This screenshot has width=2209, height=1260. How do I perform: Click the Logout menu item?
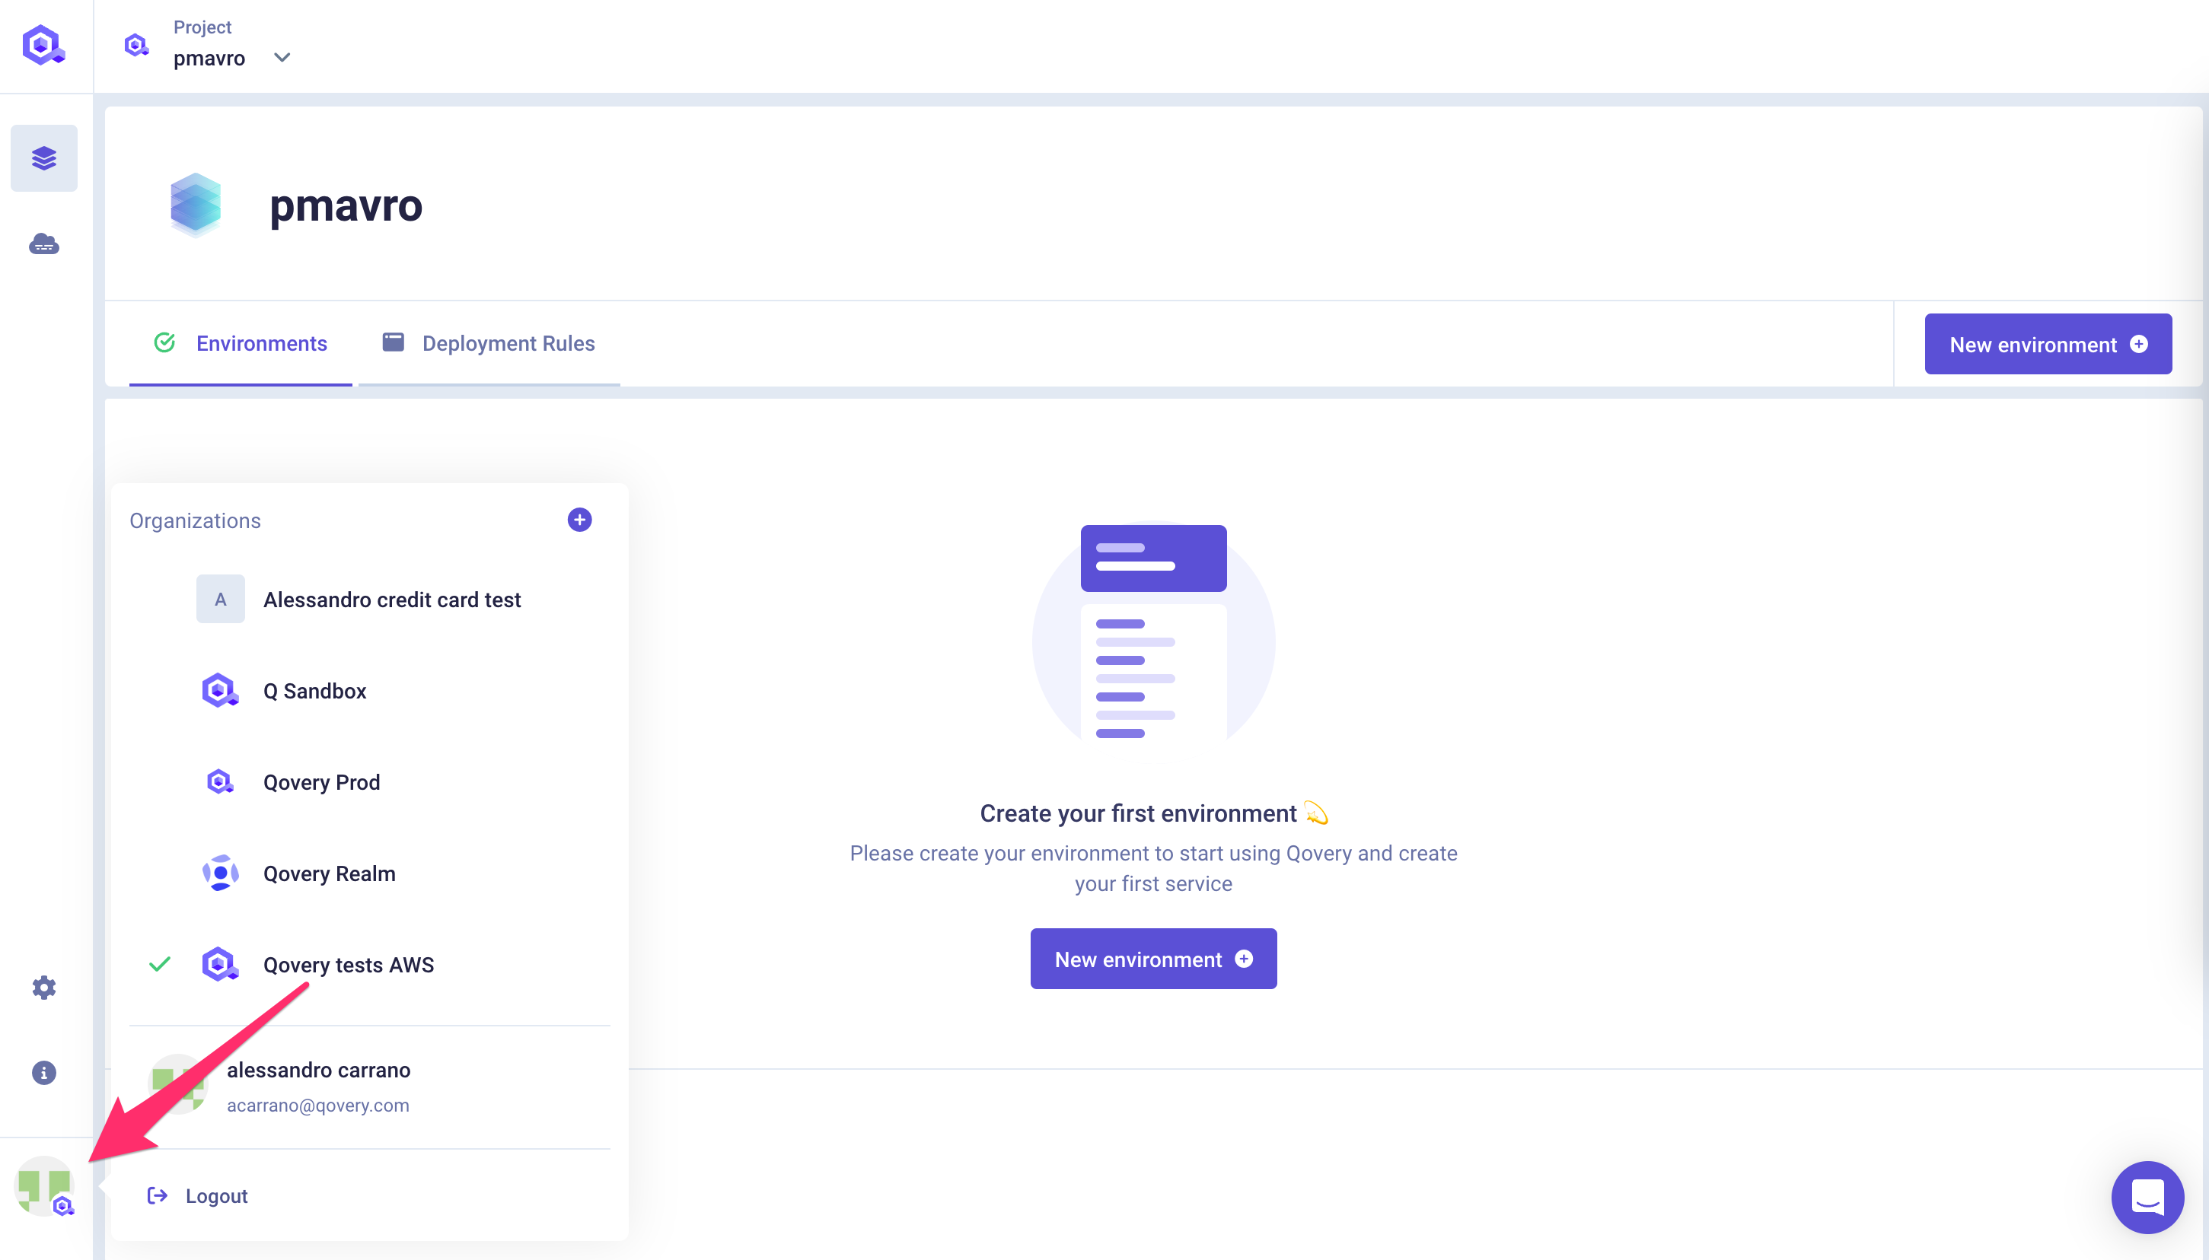click(217, 1195)
